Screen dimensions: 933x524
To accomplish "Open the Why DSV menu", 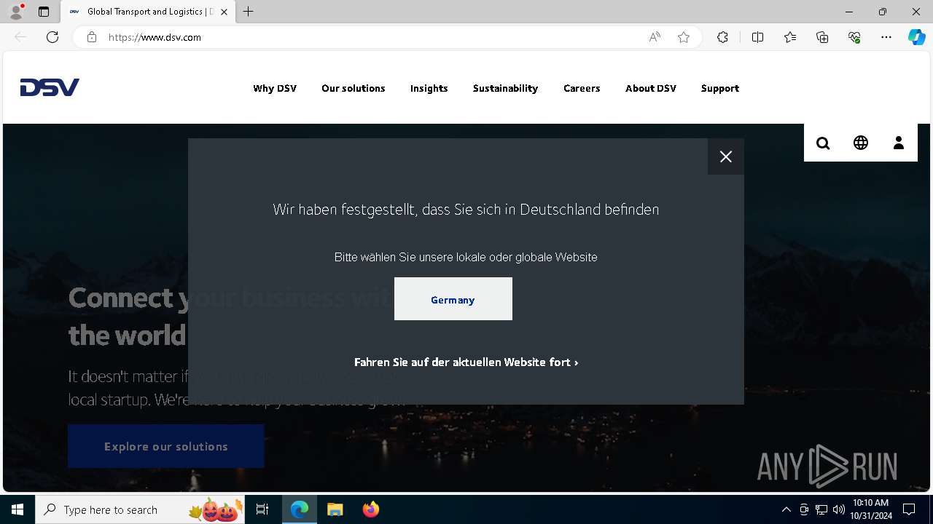I will coord(275,88).
